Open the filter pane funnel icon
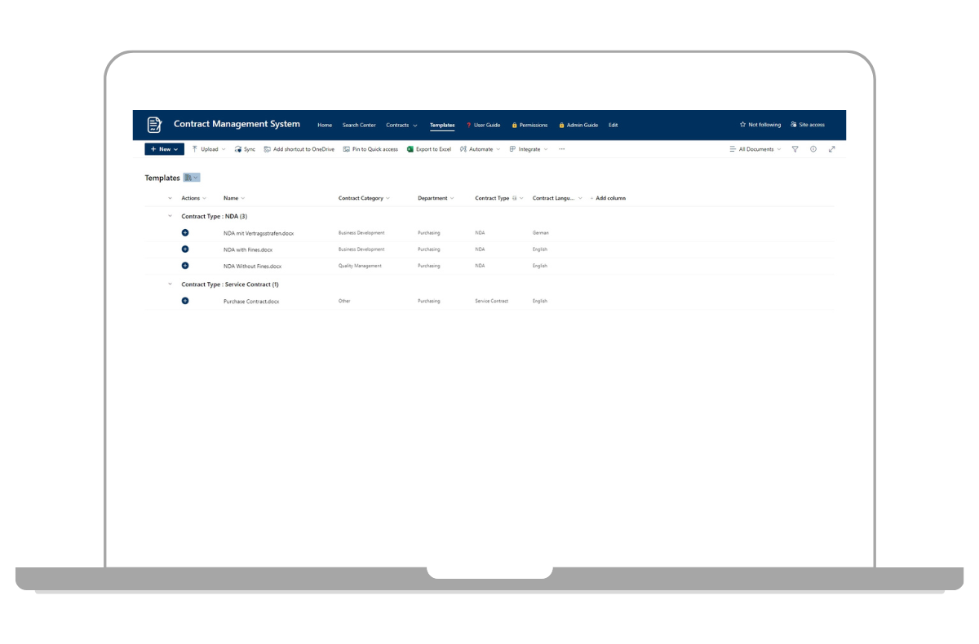 (795, 149)
